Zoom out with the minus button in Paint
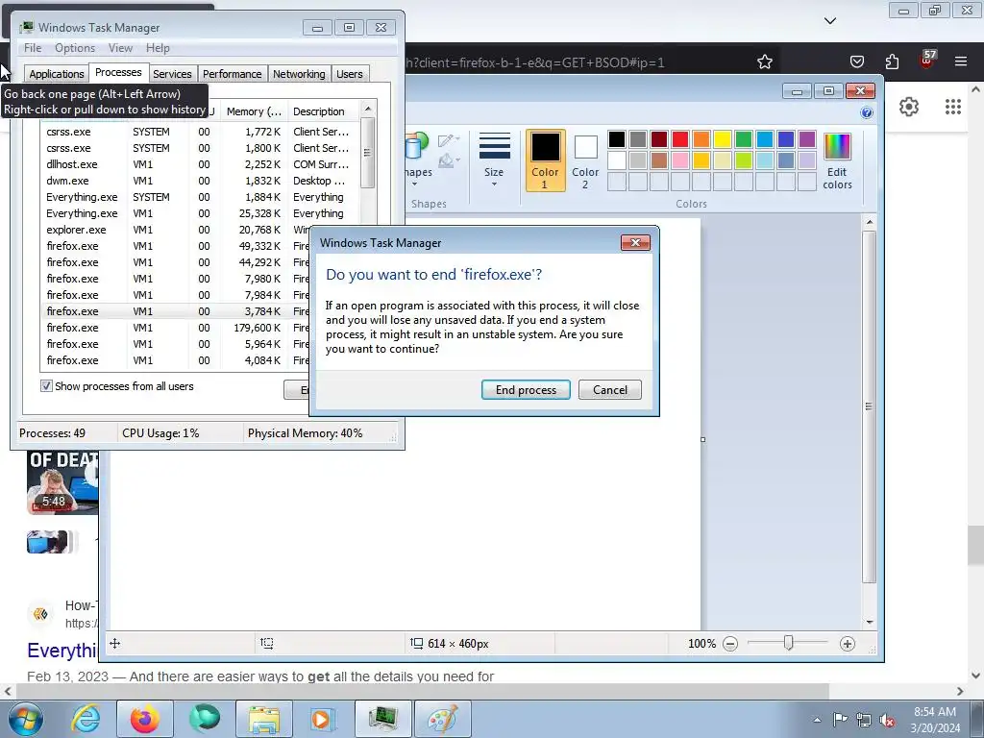Image resolution: width=984 pixels, height=738 pixels. 730,643
